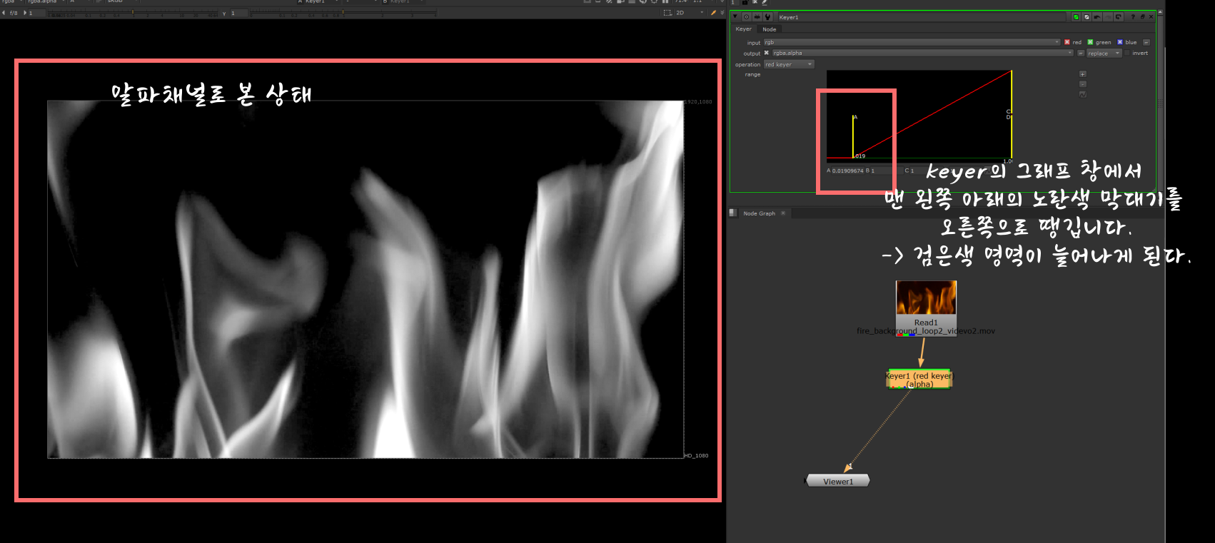Click the undo arrow icon in Keyer1 panel
Image resolution: width=1215 pixels, height=543 pixels.
click(1097, 17)
